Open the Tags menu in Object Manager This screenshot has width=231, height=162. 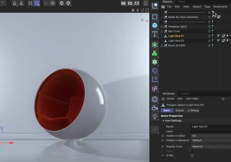pos(207,6)
